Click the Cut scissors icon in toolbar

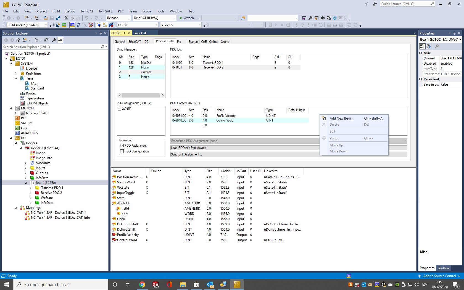(66, 18)
